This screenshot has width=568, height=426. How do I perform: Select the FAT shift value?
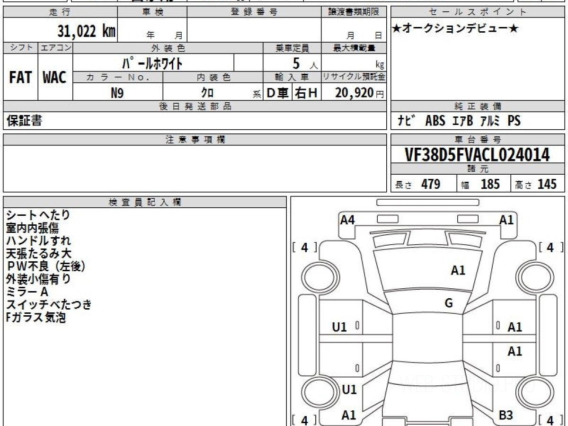click(20, 77)
